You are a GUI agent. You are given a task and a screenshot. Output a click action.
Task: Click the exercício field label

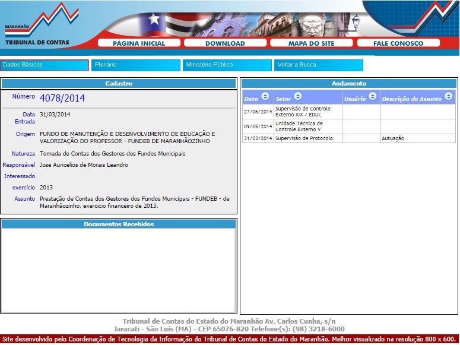pyautogui.click(x=24, y=187)
